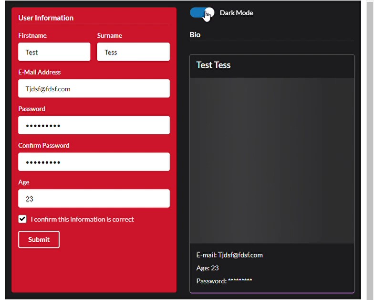The image size is (374, 300).
Task: Focus the Surname field containing Tess
Action: [x=133, y=52]
